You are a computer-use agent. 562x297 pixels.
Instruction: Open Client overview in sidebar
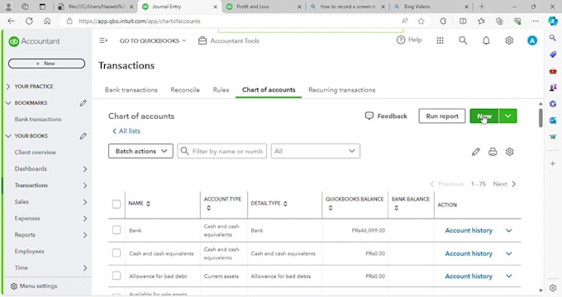tap(35, 152)
